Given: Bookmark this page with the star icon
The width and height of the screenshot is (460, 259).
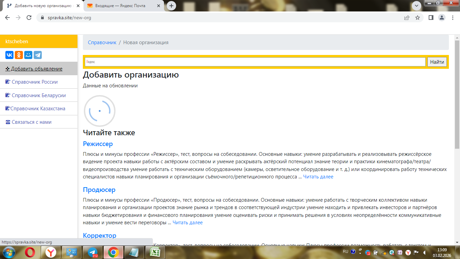Looking at the screenshot, I should [418, 18].
